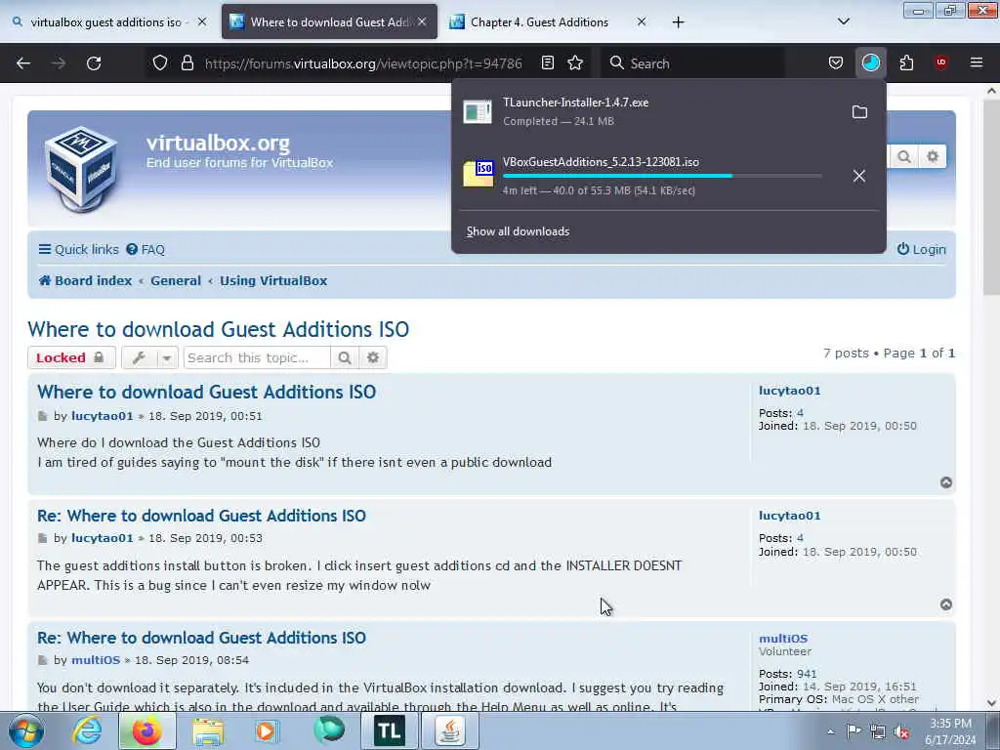
Task: Bookmark this page with the star
Action: [575, 62]
